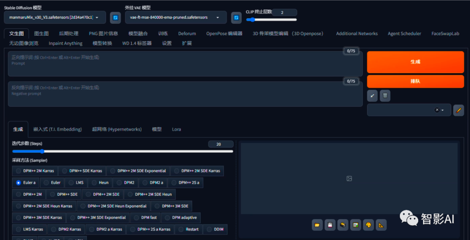Send image to inpaint via palette icon
The height and width of the screenshot is (240, 470).
point(369,225)
